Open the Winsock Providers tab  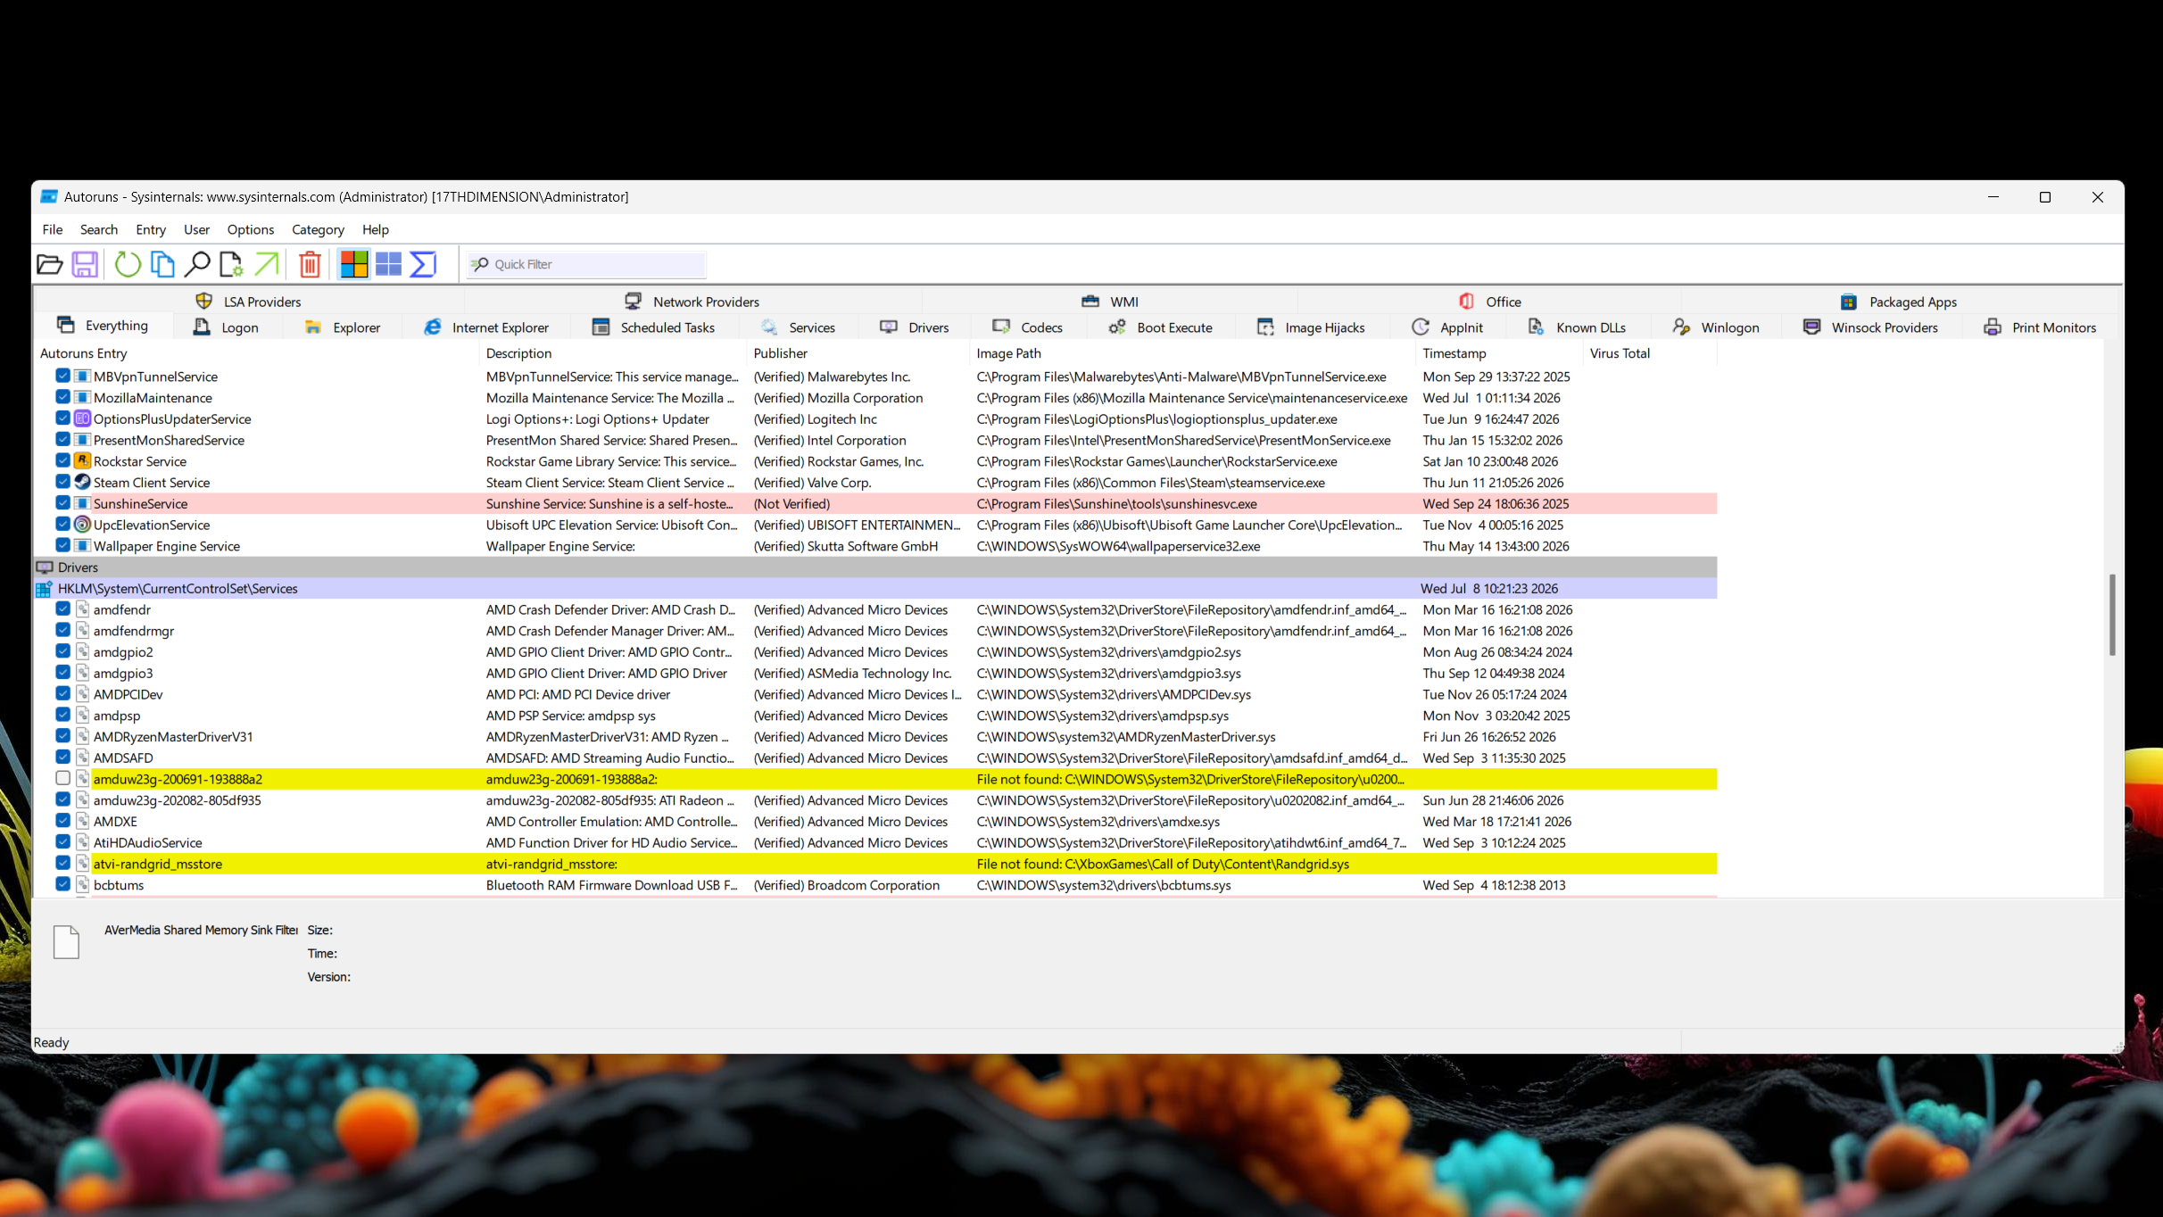(x=1871, y=327)
